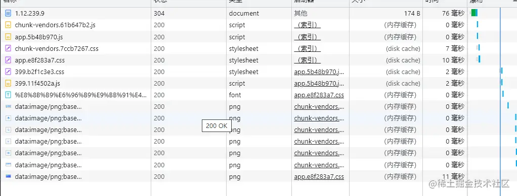517x196 pixels.
Task: Click the (disk cache) size of 399.11f4502a.js
Action: pyautogui.click(x=403, y=84)
